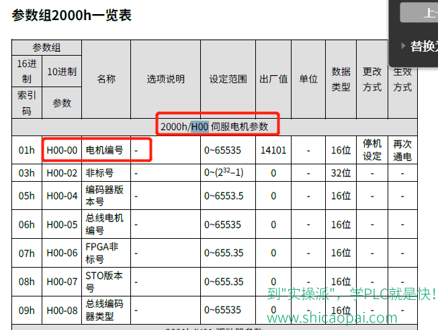Click index code 08h
The height and width of the screenshot is (330, 438).
27,282
